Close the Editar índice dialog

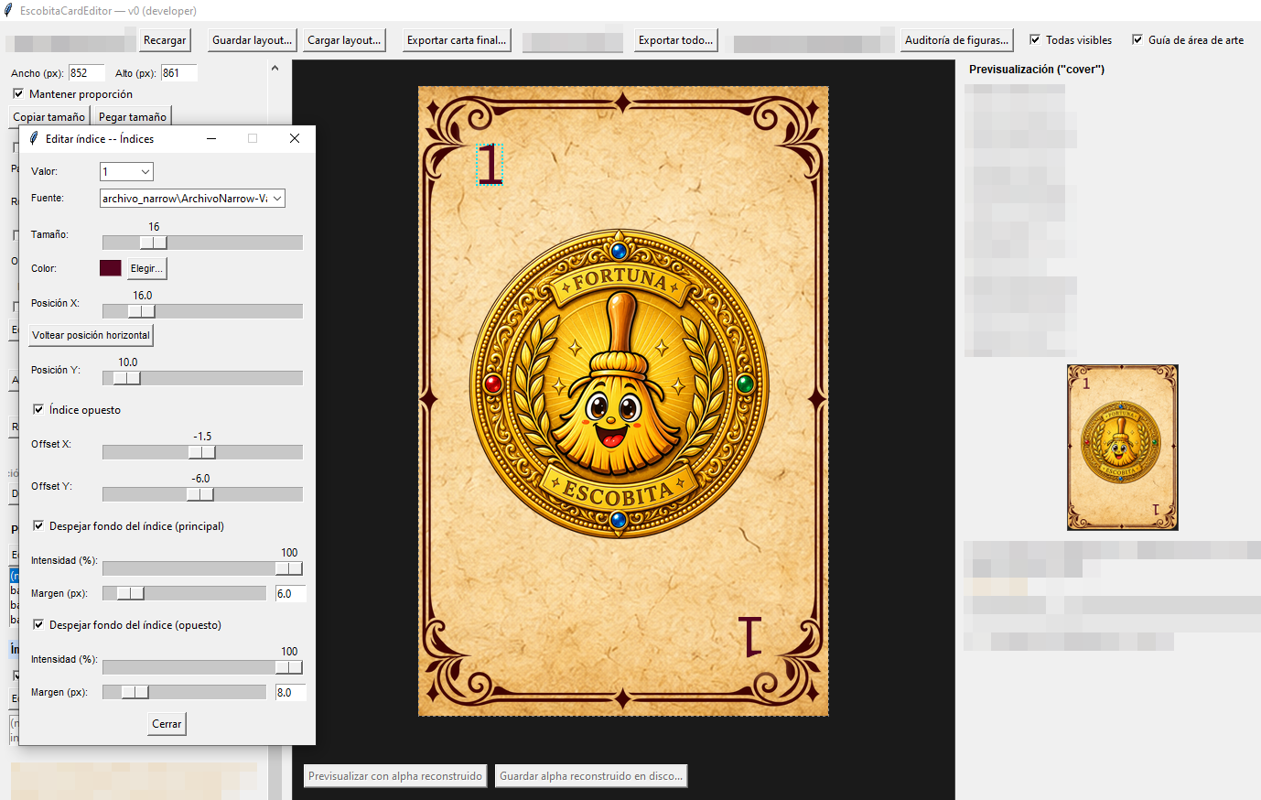(295, 138)
